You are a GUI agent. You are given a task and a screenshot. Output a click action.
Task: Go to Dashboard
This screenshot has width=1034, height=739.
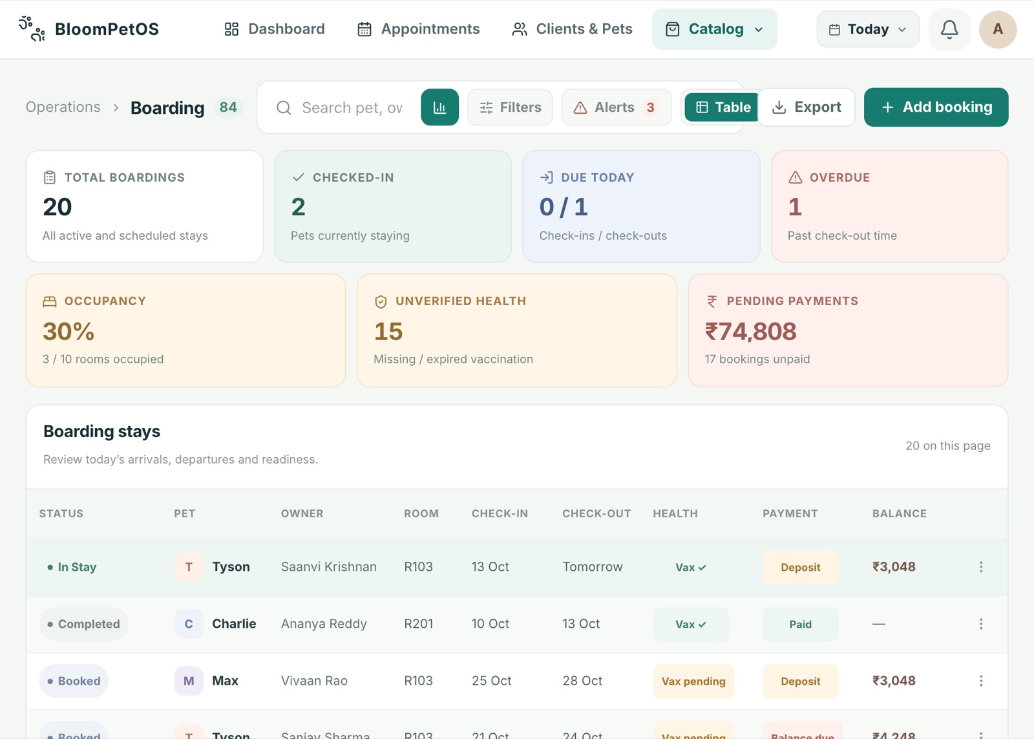click(275, 29)
